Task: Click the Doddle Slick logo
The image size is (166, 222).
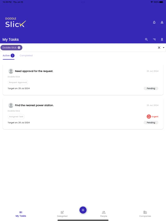Action: [x=16, y=22]
